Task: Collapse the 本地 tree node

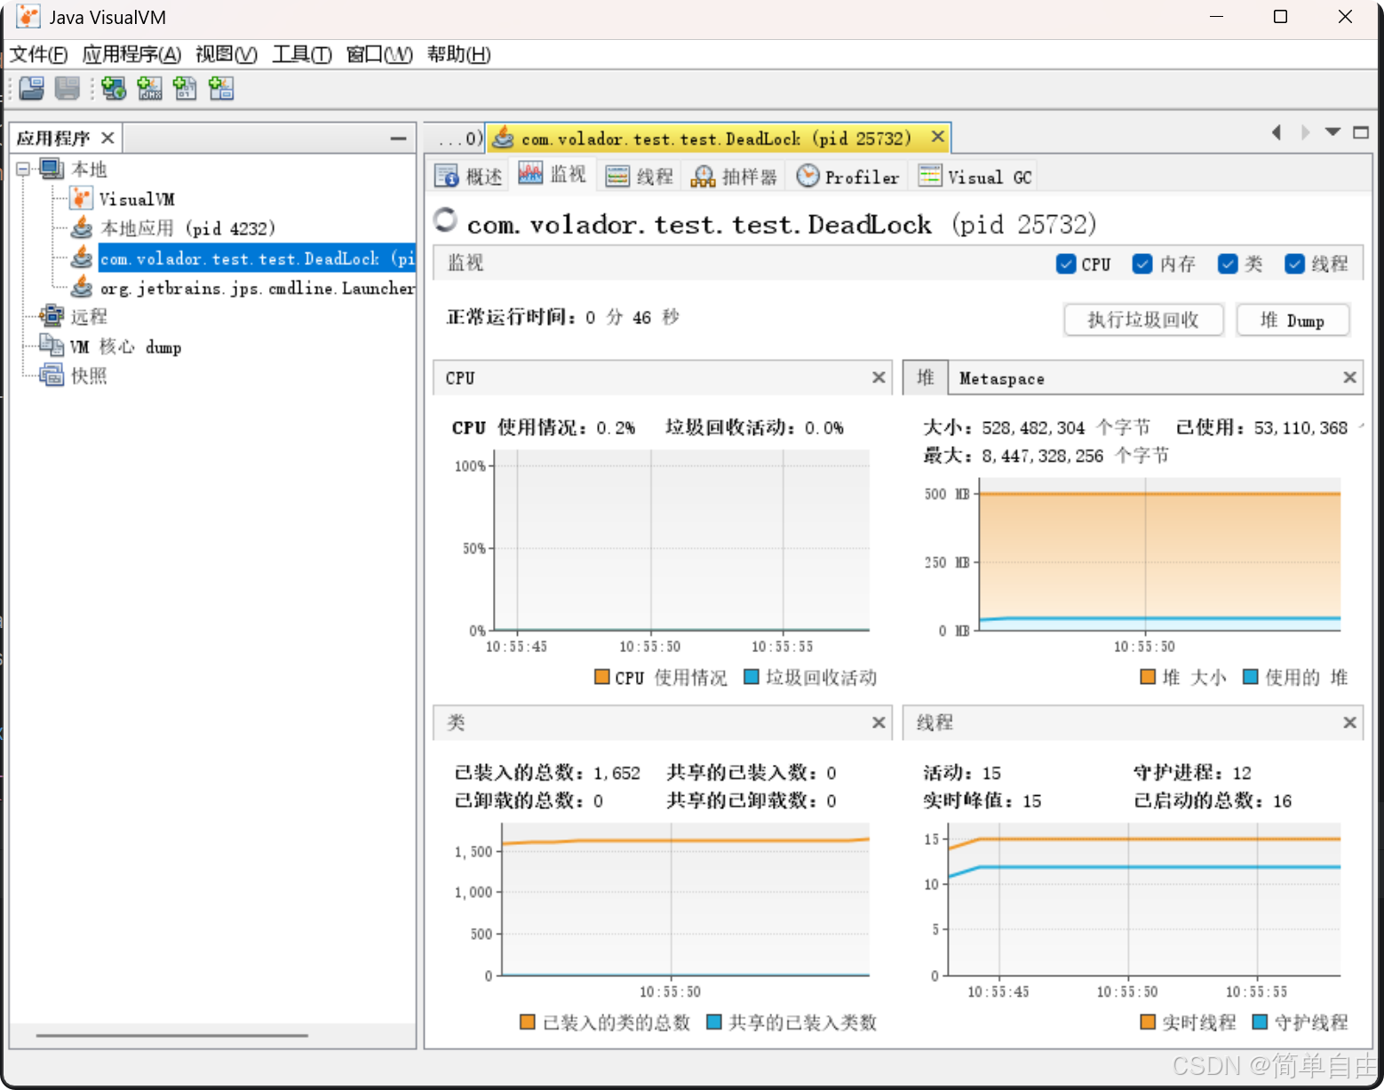Action: tap(22, 169)
